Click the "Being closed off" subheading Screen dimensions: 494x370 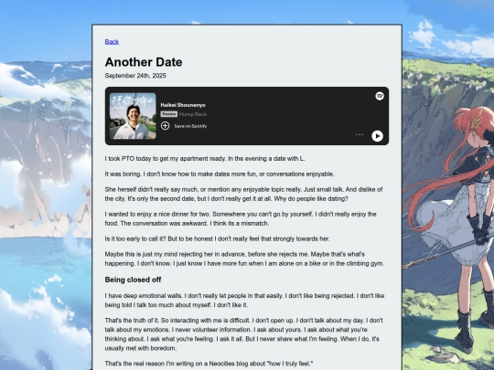coord(133,280)
